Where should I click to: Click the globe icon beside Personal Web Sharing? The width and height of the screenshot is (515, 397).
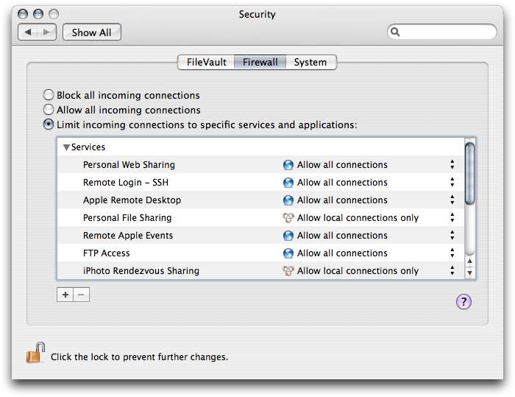(288, 165)
